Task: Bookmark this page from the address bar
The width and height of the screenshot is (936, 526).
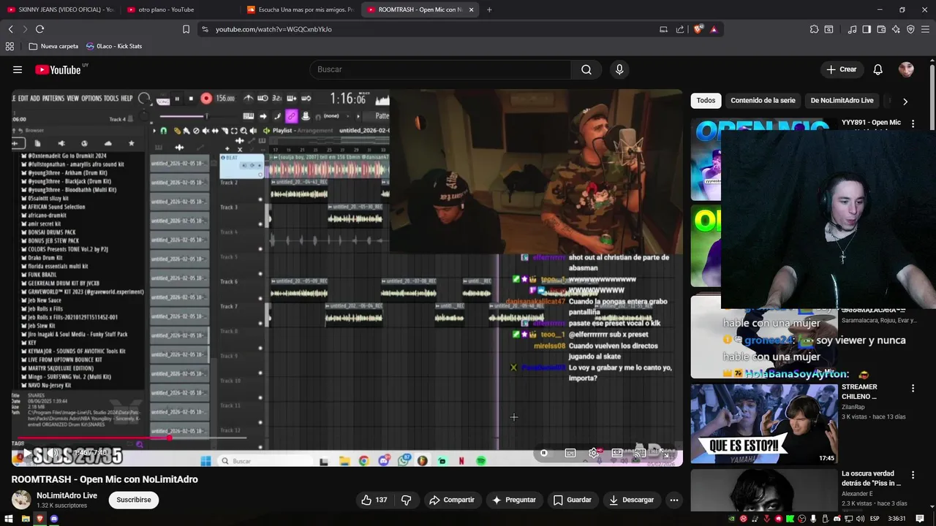Action: point(186,29)
